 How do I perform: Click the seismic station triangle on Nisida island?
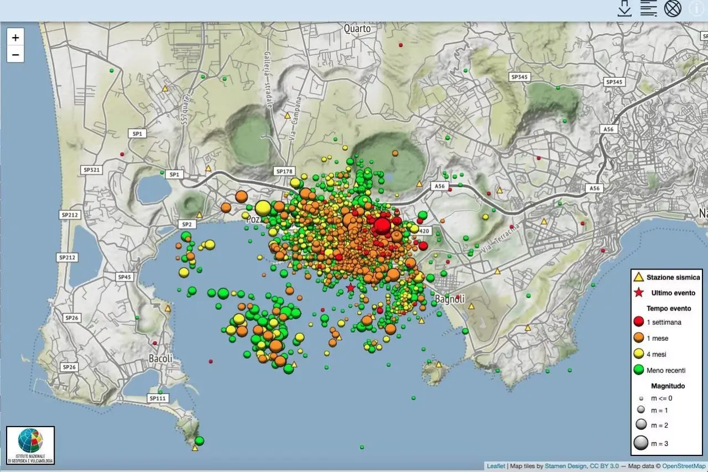click(439, 365)
